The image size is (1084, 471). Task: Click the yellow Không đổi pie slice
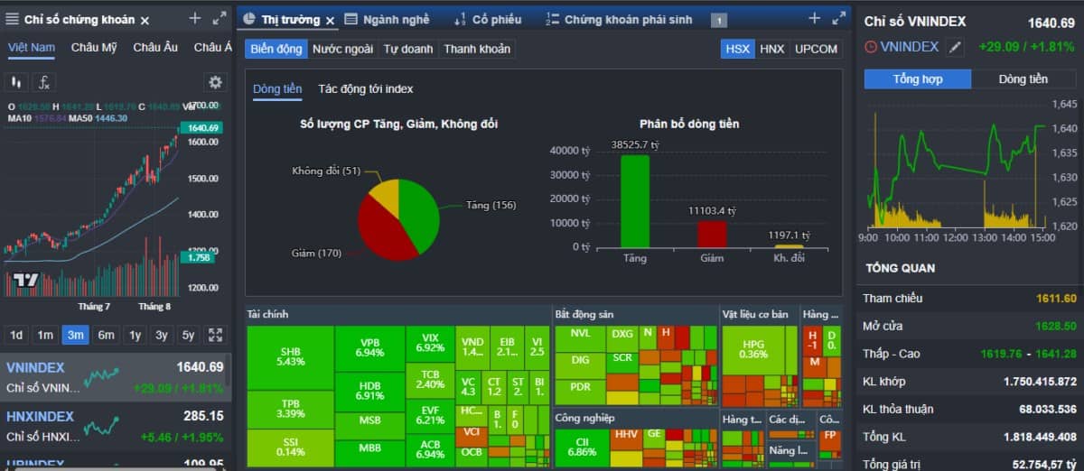pyautogui.click(x=385, y=196)
